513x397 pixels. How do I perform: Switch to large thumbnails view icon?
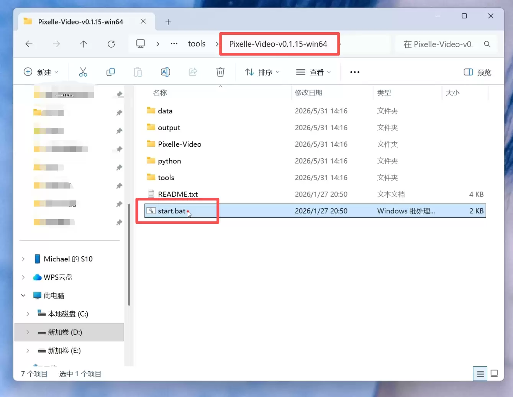coord(494,374)
